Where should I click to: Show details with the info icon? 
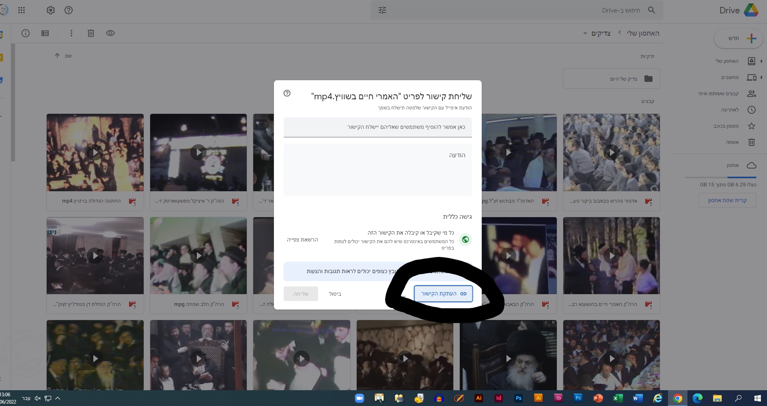(26, 33)
